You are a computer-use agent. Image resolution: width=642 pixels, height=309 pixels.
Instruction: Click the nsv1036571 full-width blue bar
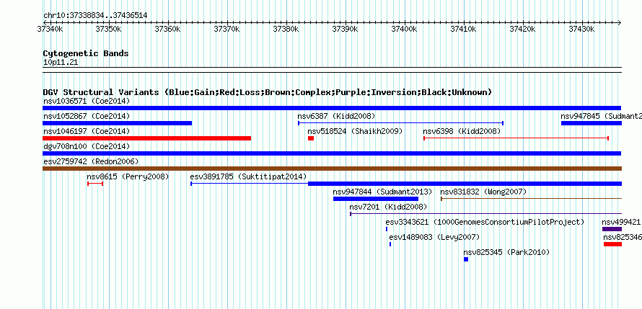point(332,108)
